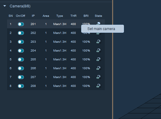Select the THR value 400 for camera 3
The width and height of the screenshot is (161, 119).
pos(73,42)
